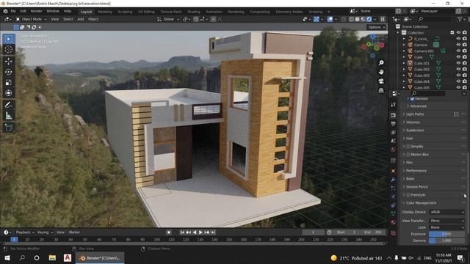Open the File menu
The height and width of the screenshot is (264, 470).
pos(13,11)
